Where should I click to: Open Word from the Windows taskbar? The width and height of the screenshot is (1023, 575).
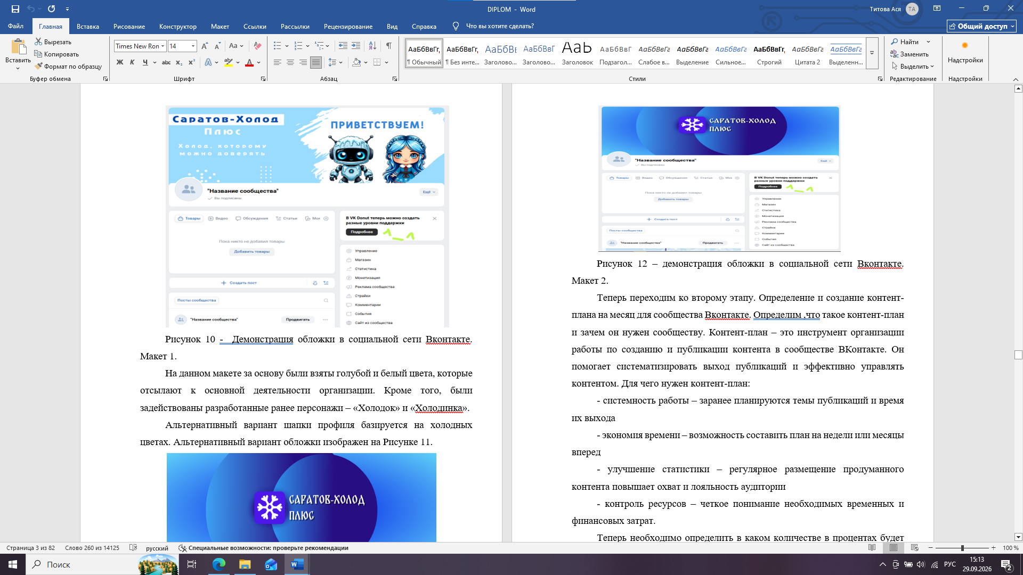pos(297,564)
